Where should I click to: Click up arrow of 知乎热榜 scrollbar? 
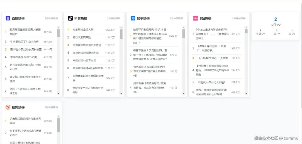tap(183, 27)
